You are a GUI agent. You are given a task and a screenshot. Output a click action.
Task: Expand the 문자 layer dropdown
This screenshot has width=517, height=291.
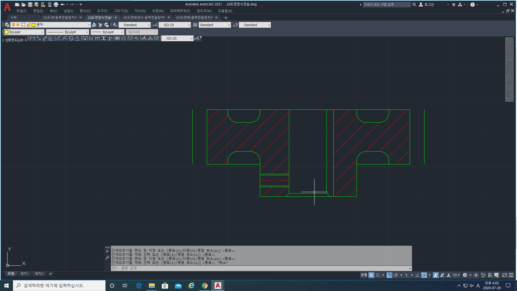point(89,25)
